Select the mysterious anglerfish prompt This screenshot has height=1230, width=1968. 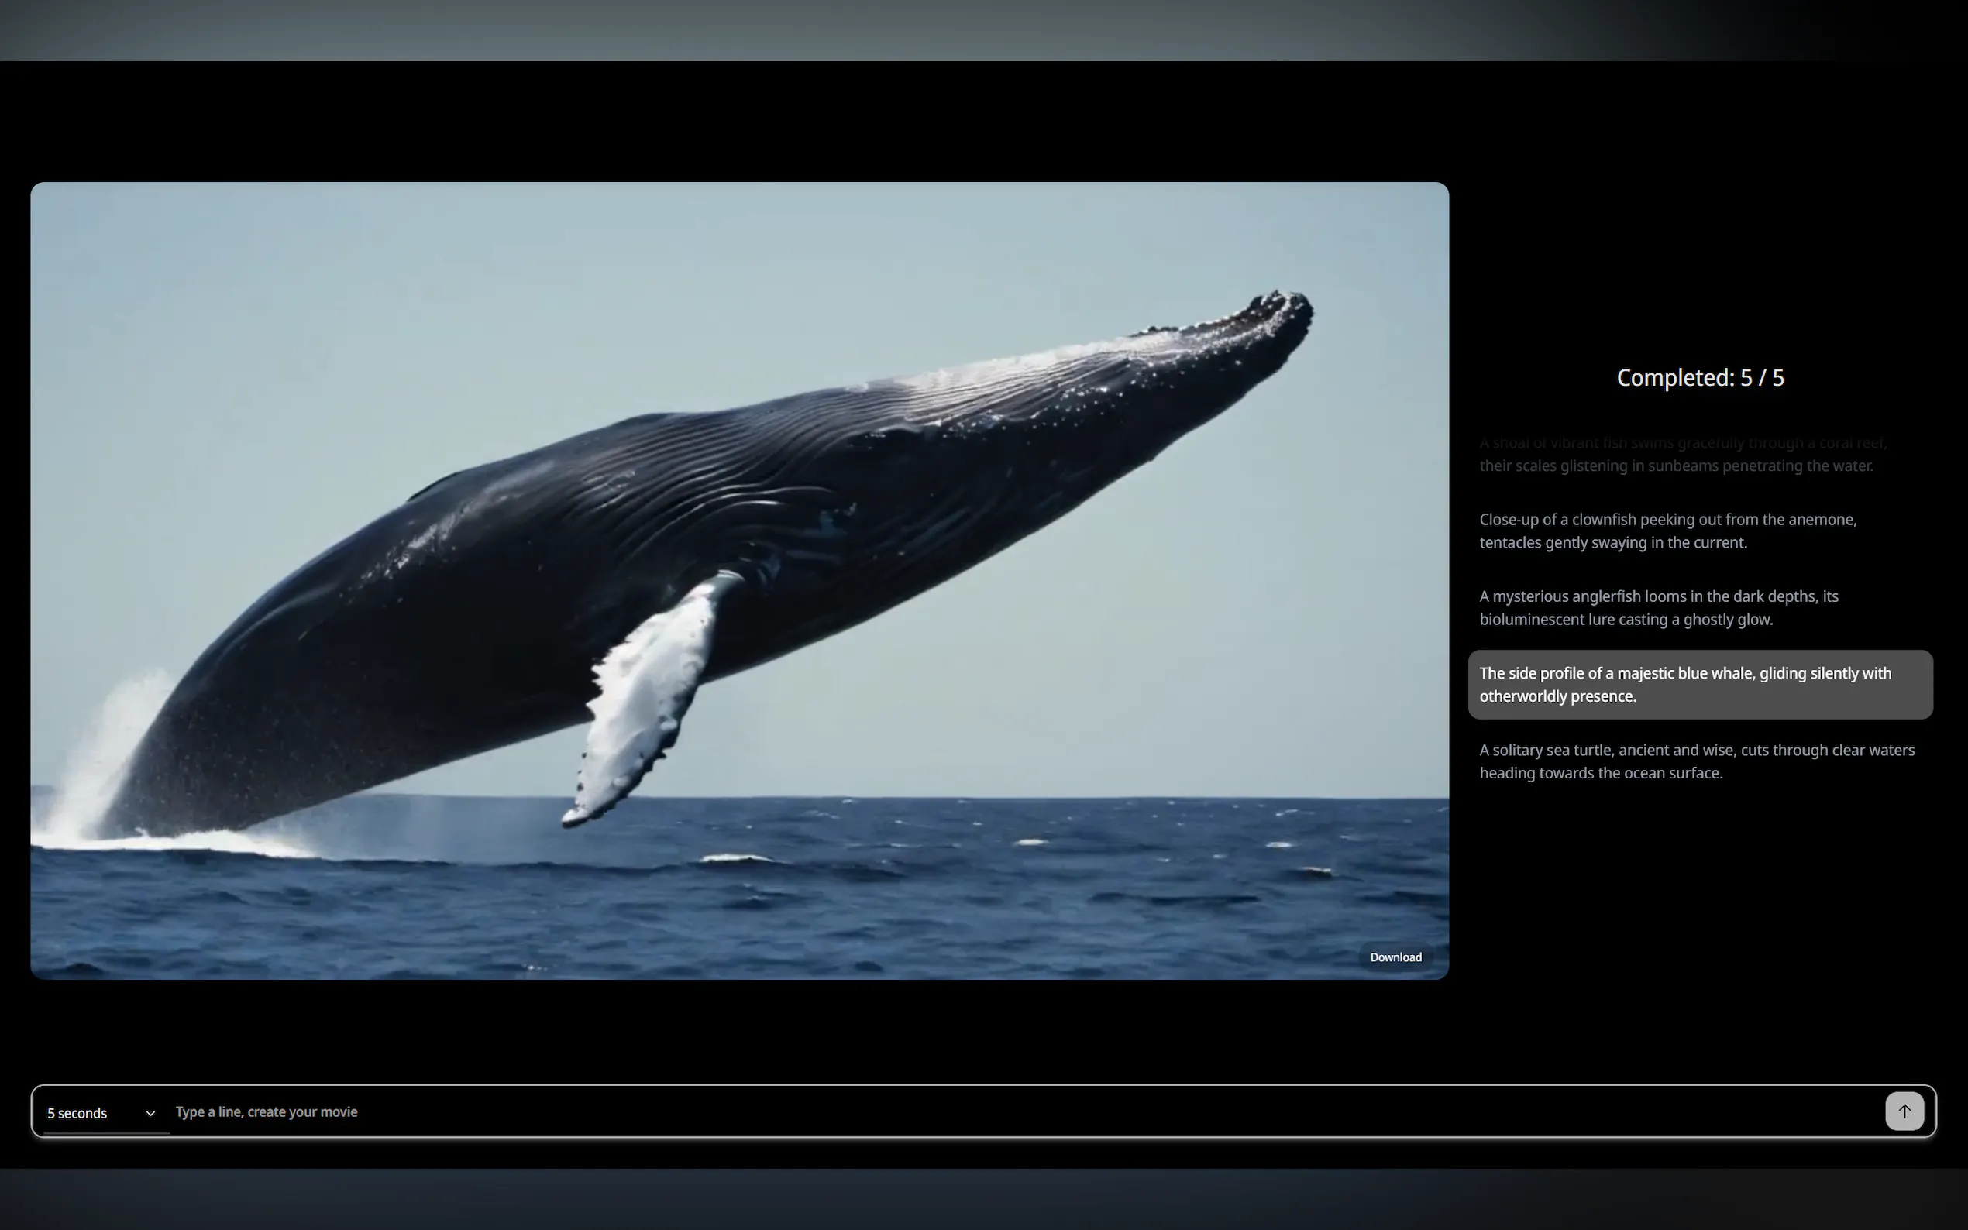click(1658, 608)
